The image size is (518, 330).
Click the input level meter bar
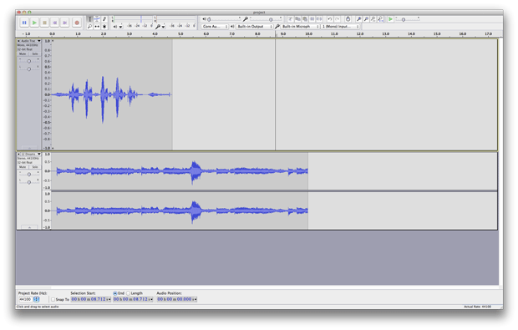tap(176, 19)
